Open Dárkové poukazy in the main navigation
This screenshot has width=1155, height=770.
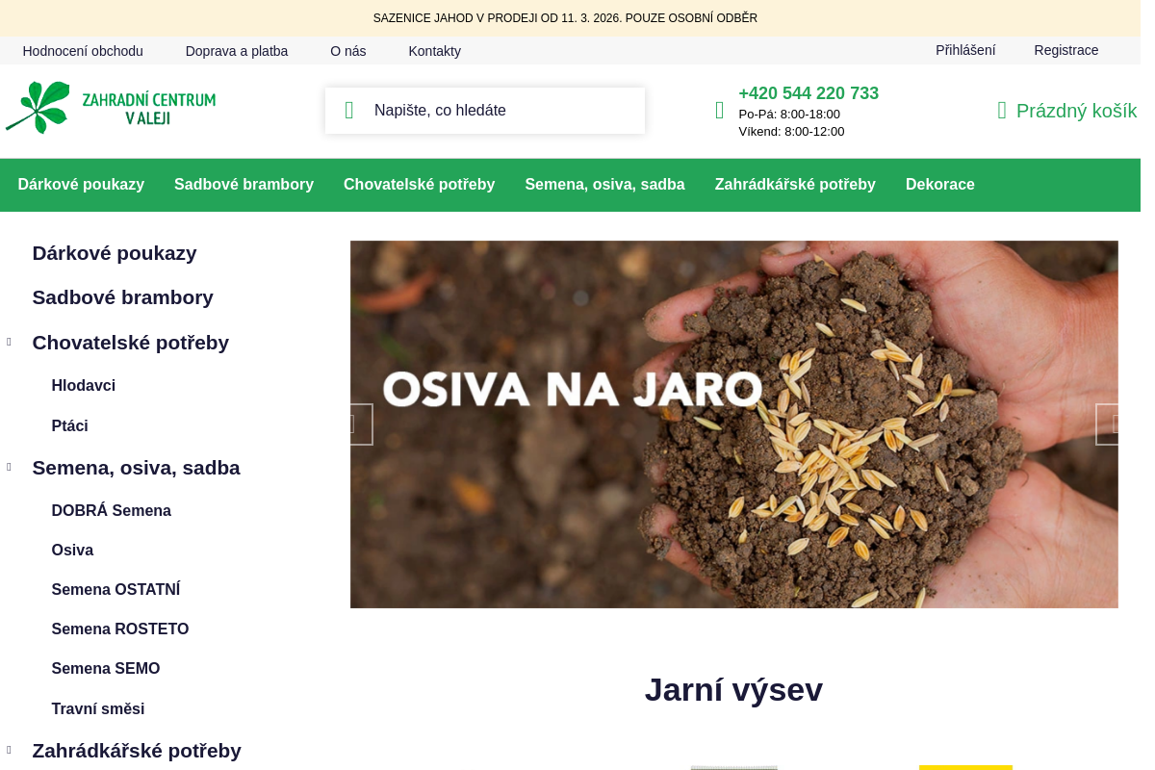(81, 185)
